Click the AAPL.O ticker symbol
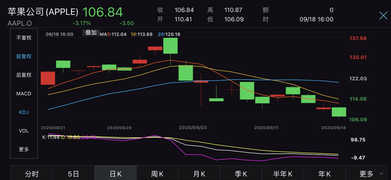Viewport: 391px width, 180px height. (20, 23)
